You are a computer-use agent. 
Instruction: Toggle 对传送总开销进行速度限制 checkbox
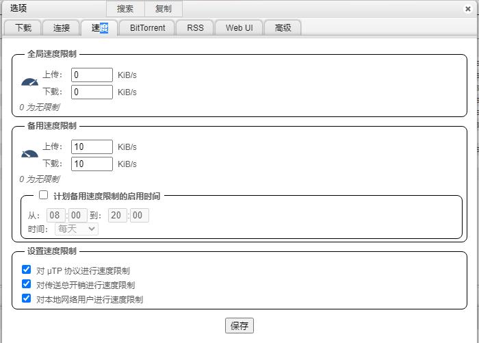(27, 284)
